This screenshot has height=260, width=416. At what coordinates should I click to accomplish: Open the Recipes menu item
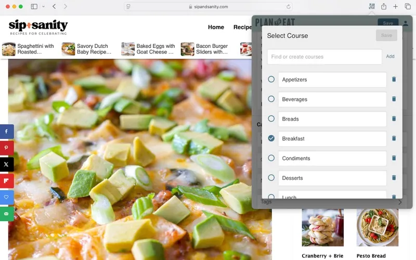click(x=242, y=27)
